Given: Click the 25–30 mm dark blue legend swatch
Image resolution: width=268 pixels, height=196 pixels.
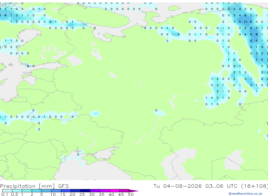Looking at the screenshot, I should pyautogui.click(x=85, y=191).
